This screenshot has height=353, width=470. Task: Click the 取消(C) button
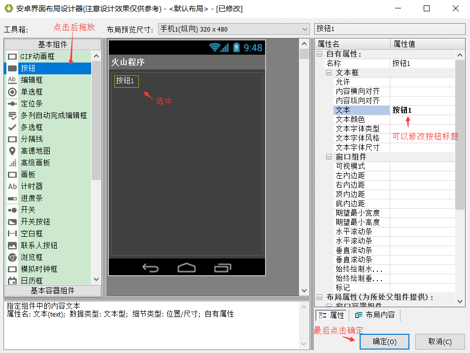click(x=440, y=342)
